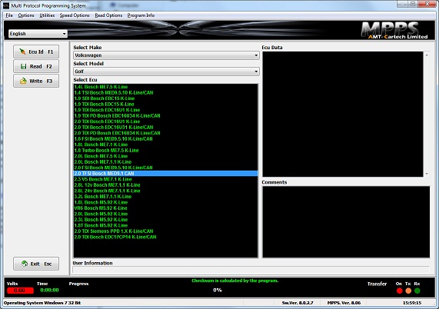Click the Write F3 button
Viewport: 439px width, 309px height.
click(x=36, y=81)
